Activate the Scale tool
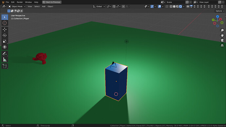 [5, 41]
